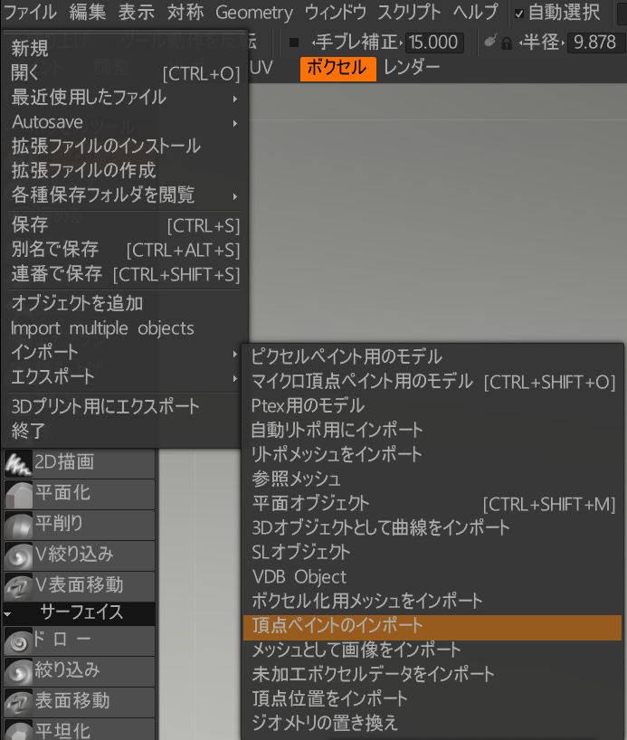Pick the V絞り込み tool icon
The width and height of the screenshot is (627, 740).
pos(18,555)
